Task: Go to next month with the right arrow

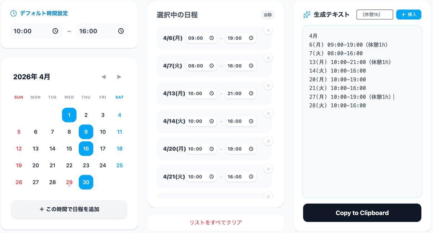Action: pyautogui.click(x=119, y=77)
